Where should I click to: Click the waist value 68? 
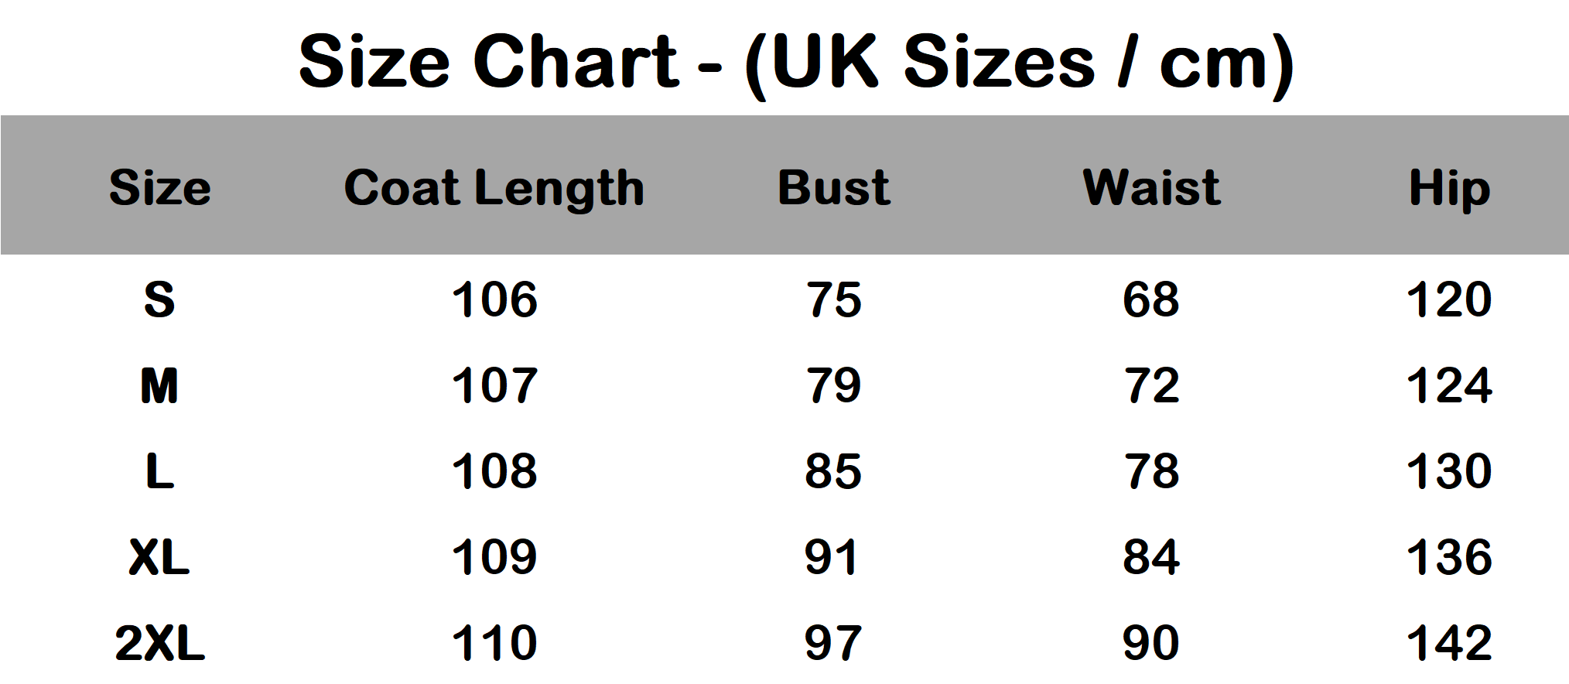1151,300
